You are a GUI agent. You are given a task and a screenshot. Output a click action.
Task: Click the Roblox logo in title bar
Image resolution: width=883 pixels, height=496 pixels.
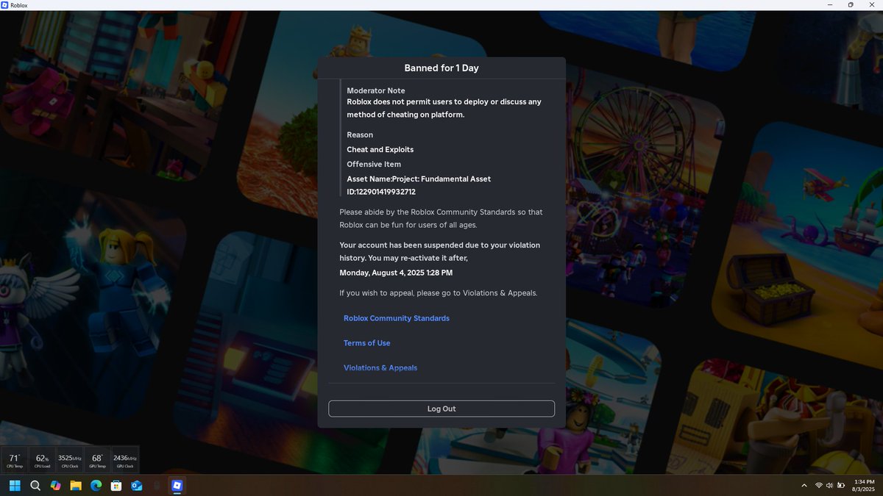pyautogui.click(x=5, y=4)
